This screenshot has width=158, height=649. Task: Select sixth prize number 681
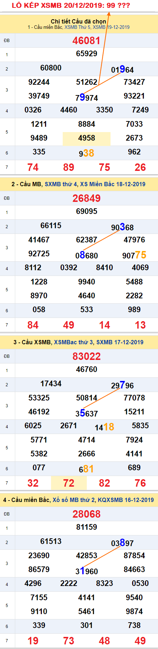click(x=86, y=469)
